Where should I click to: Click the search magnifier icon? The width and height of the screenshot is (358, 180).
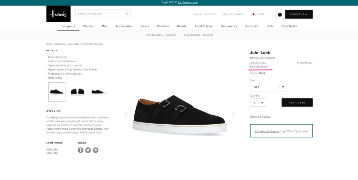(127, 14)
